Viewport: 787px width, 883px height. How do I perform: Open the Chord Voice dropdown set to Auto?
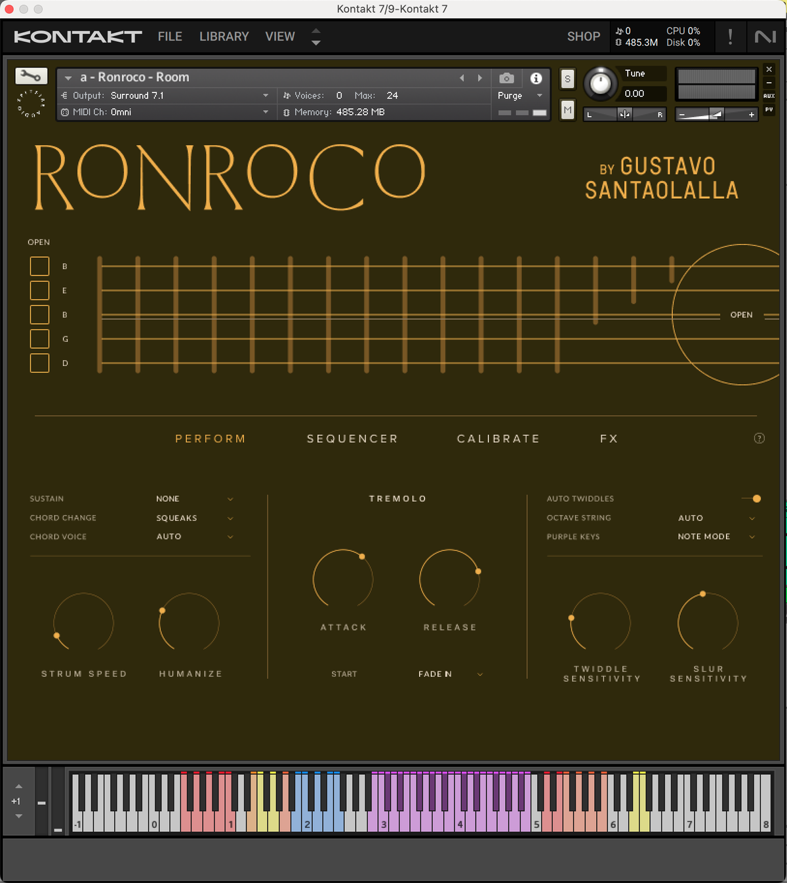(195, 537)
